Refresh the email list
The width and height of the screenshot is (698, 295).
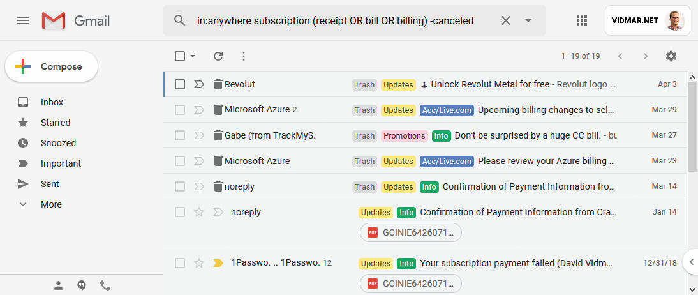click(218, 56)
